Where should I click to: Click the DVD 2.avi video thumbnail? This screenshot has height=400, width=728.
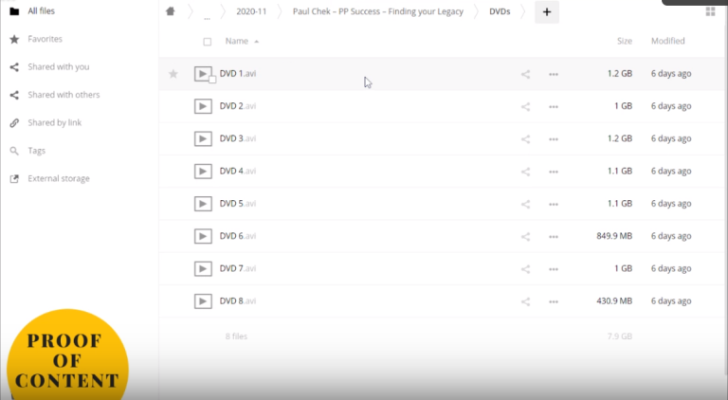point(203,106)
